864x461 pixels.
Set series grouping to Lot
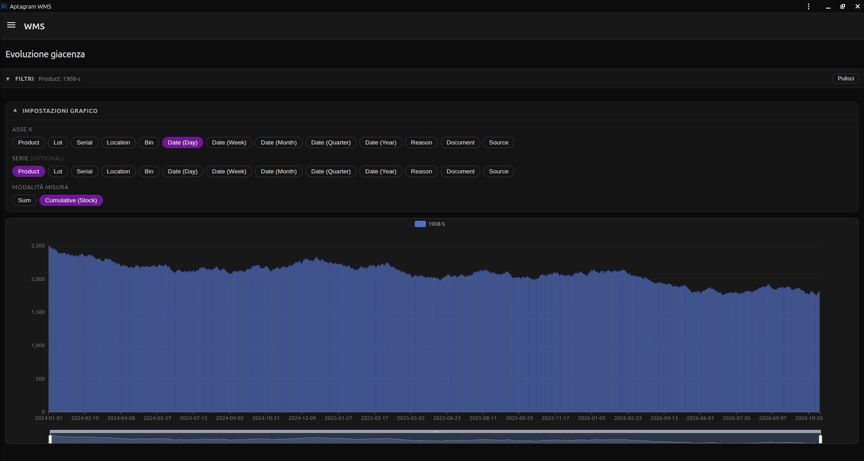click(58, 172)
